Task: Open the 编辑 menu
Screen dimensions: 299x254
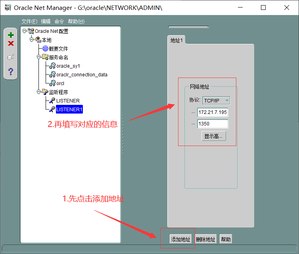Action: click(x=46, y=21)
